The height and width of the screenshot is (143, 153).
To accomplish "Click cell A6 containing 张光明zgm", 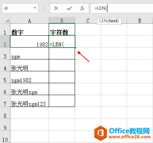I will pos(30,89).
